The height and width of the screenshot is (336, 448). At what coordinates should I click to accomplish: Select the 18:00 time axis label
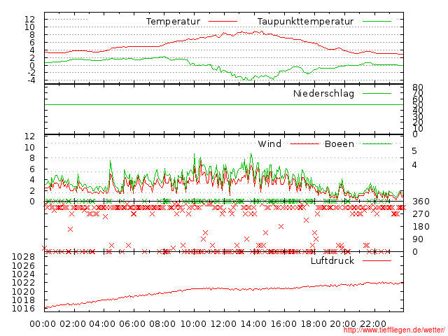313,324
